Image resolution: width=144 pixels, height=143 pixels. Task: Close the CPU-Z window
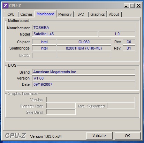click(x=138, y=6)
